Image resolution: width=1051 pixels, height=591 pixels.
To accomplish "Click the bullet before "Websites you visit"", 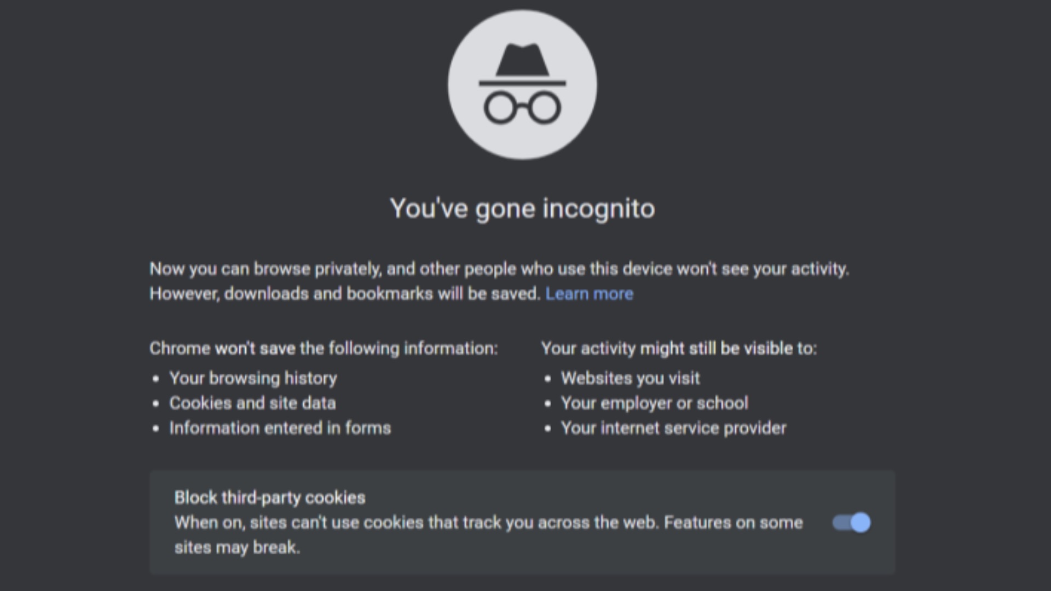I will tap(548, 379).
